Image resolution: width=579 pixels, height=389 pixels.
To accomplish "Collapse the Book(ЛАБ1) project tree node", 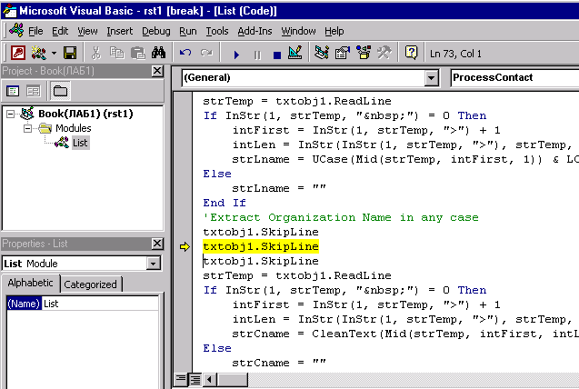I will coord(10,114).
